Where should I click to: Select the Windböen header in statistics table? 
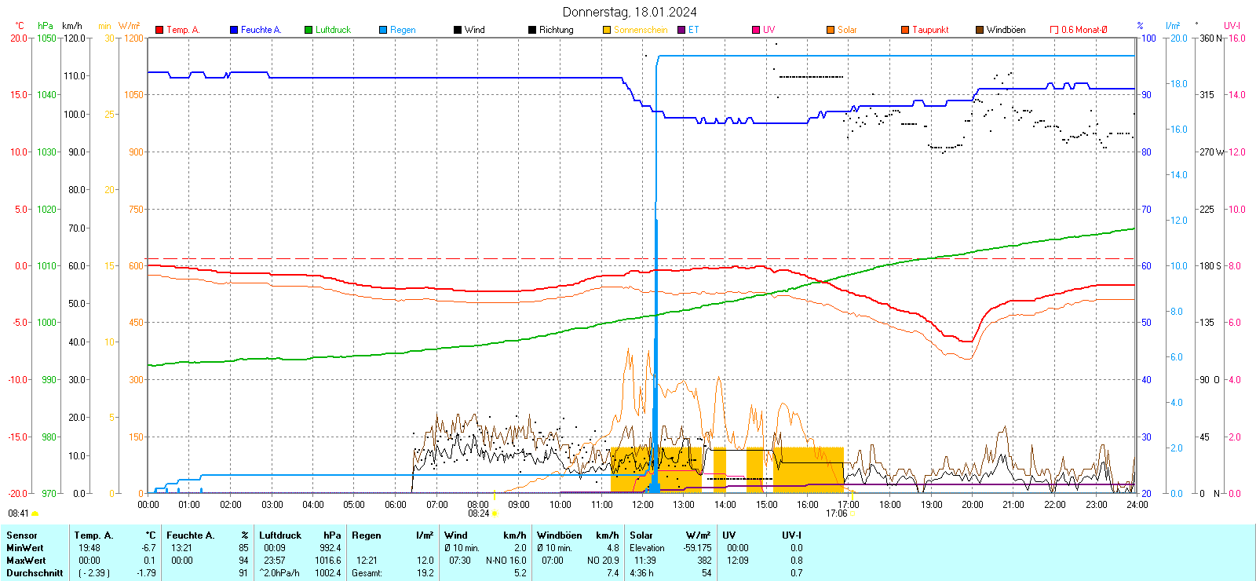point(558,535)
